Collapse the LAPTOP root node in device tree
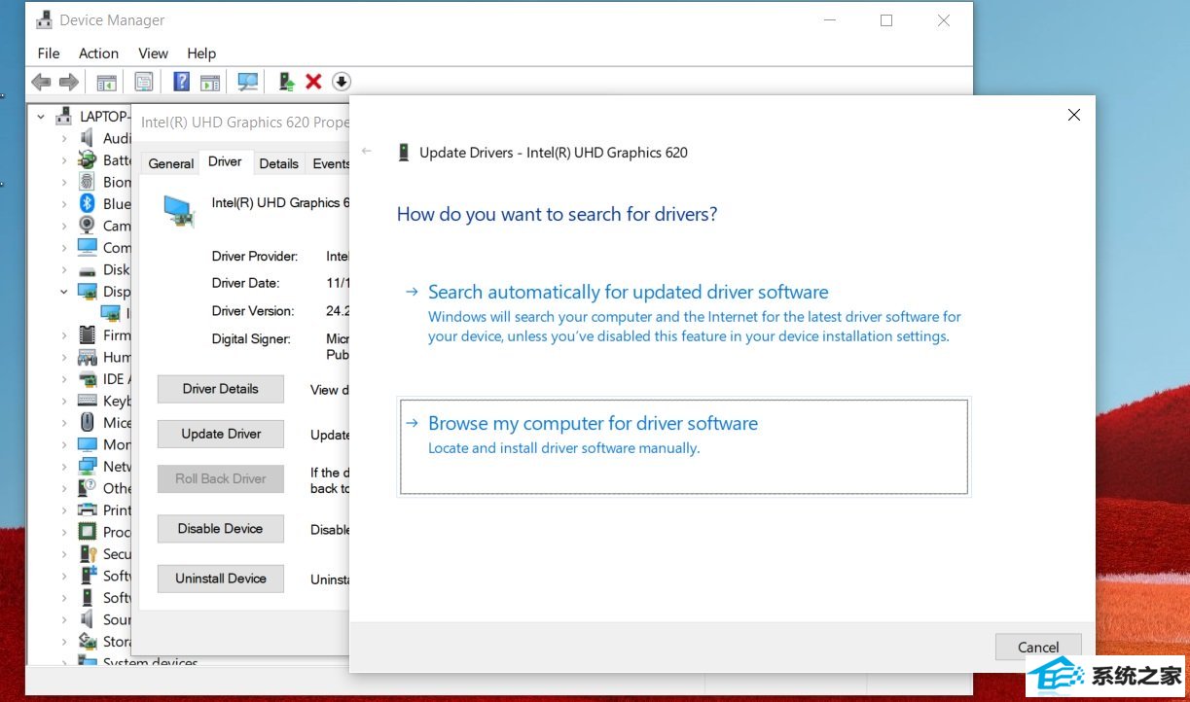Image resolution: width=1190 pixels, height=702 pixels. tap(41, 117)
